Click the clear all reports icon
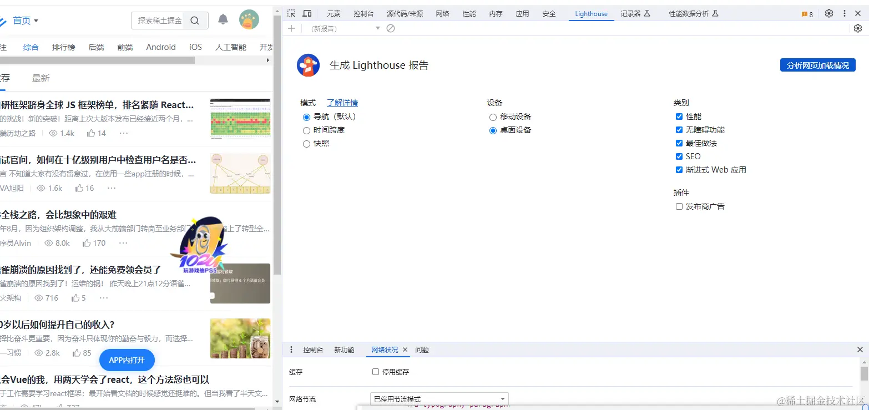 (391, 28)
